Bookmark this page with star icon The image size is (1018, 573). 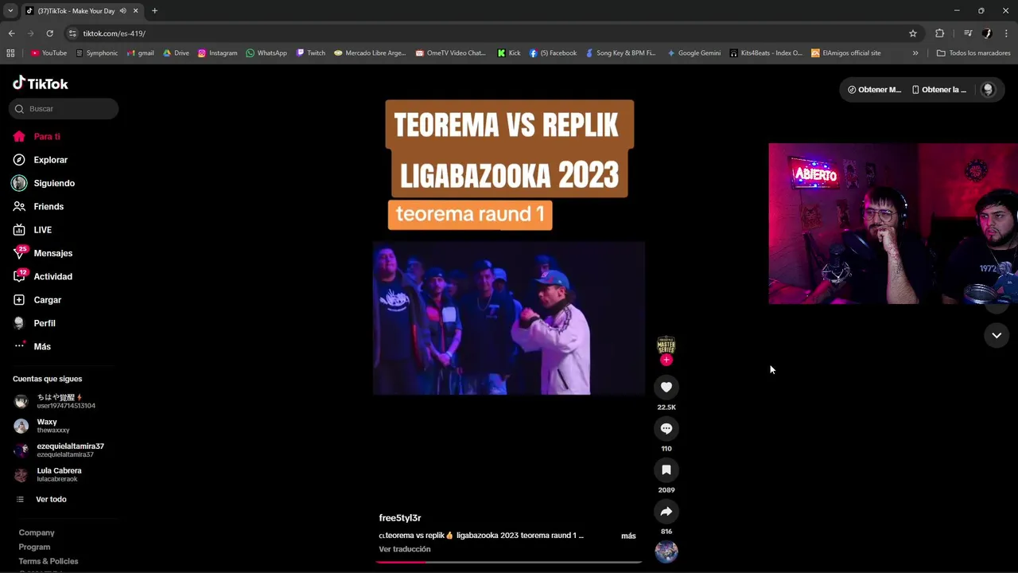[913, 33]
